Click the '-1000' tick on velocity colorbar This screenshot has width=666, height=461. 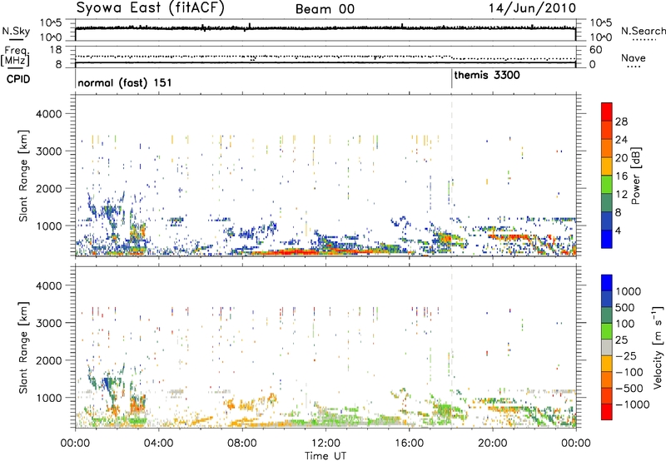point(632,404)
